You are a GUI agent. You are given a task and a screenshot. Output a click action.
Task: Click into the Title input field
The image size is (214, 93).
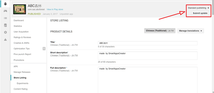[x=148, y=43]
